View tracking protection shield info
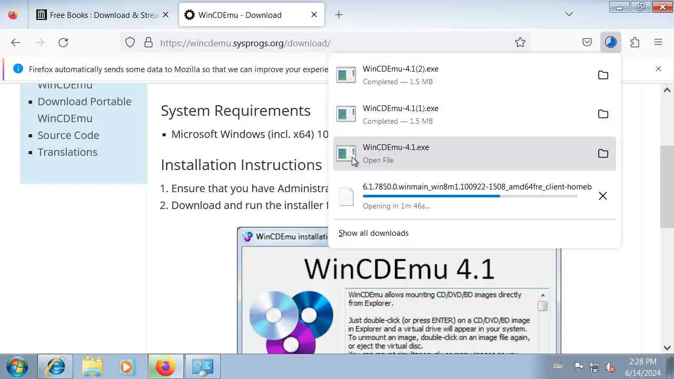The width and height of the screenshot is (674, 379). tap(130, 43)
